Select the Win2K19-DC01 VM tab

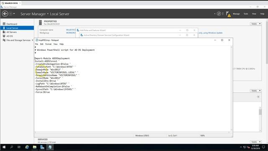click(11, 3)
